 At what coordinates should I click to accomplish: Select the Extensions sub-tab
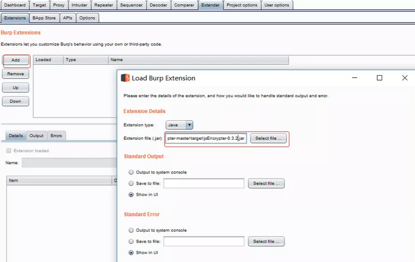(15, 18)
